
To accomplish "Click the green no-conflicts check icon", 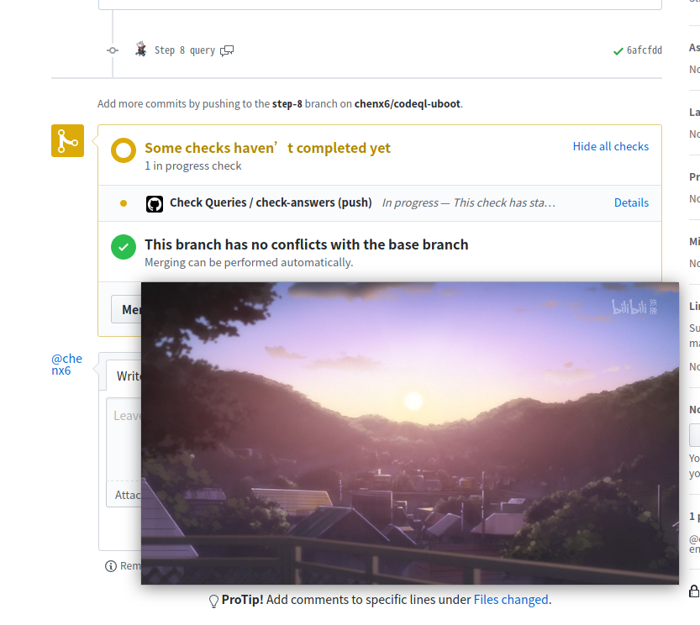I will coord(124,247).
